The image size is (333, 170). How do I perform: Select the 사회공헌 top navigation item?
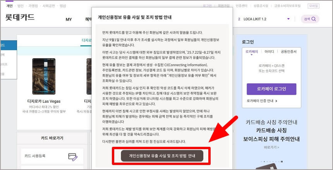tap(49, 6)
